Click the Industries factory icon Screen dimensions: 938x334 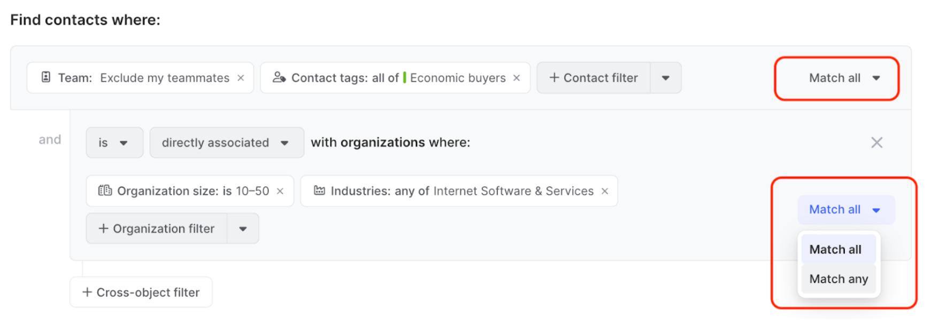pyautogui.click(x=319, y=190)
